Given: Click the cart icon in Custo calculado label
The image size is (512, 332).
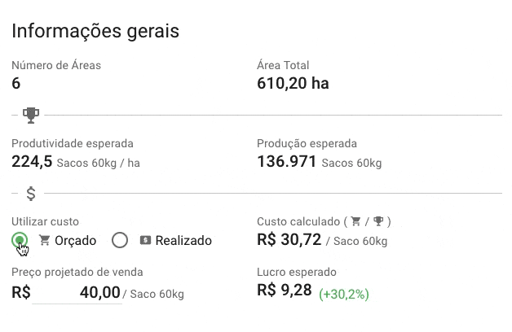Looking at the screenshot, I should click(355, 221).
